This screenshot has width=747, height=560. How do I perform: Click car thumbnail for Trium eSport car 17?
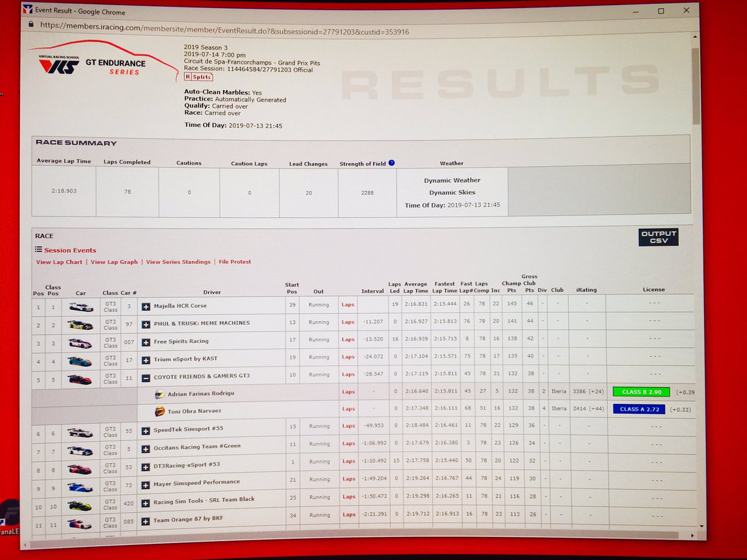pos(80,361)
